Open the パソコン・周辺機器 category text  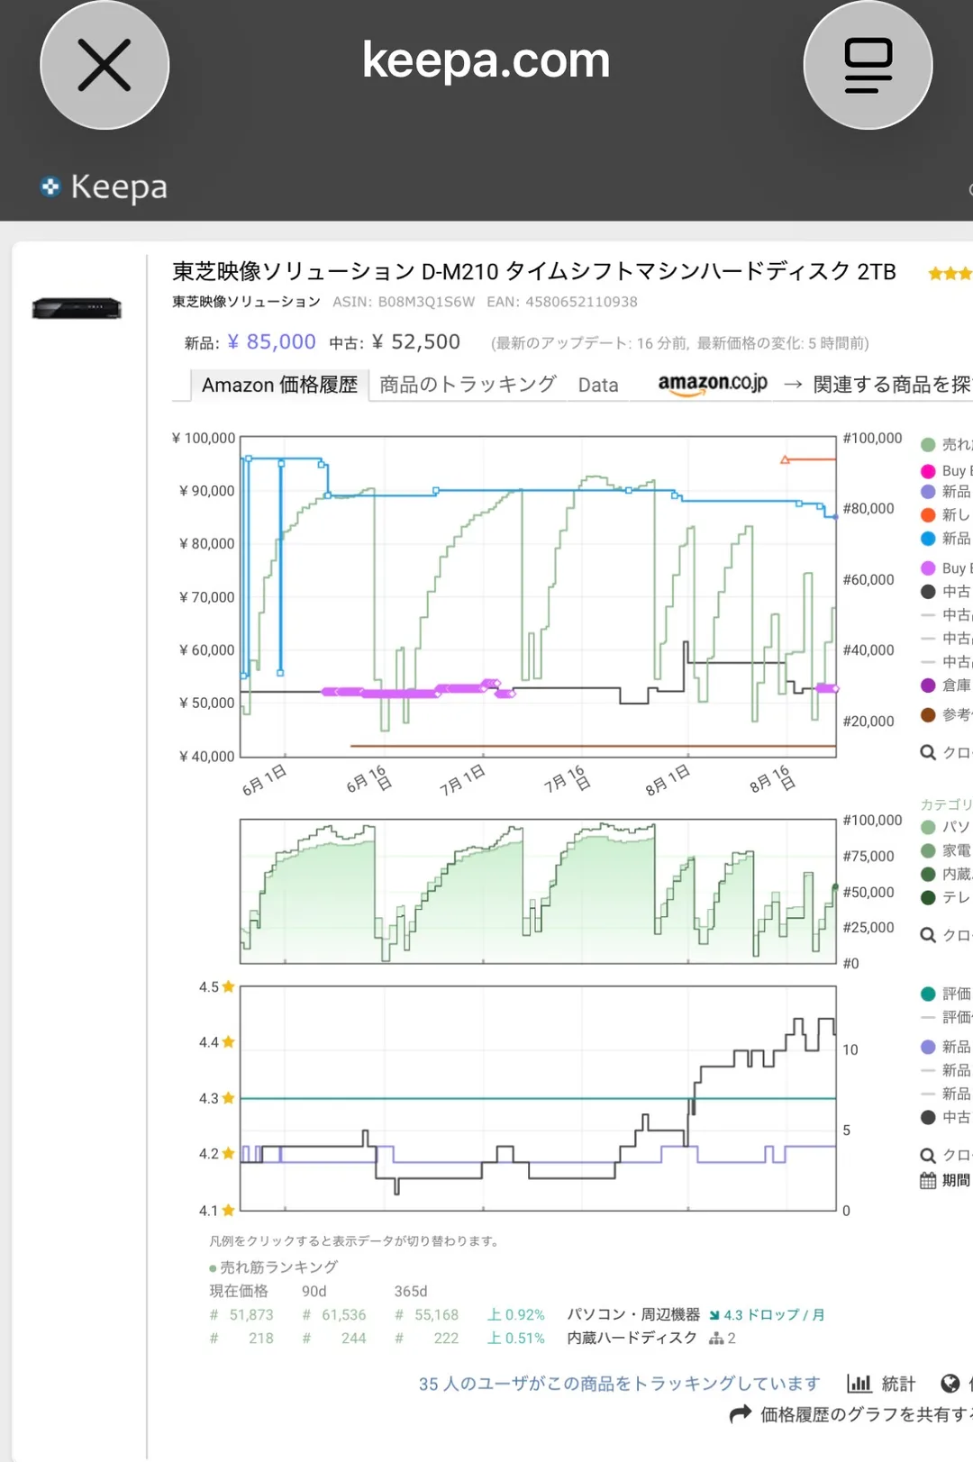633,1314
